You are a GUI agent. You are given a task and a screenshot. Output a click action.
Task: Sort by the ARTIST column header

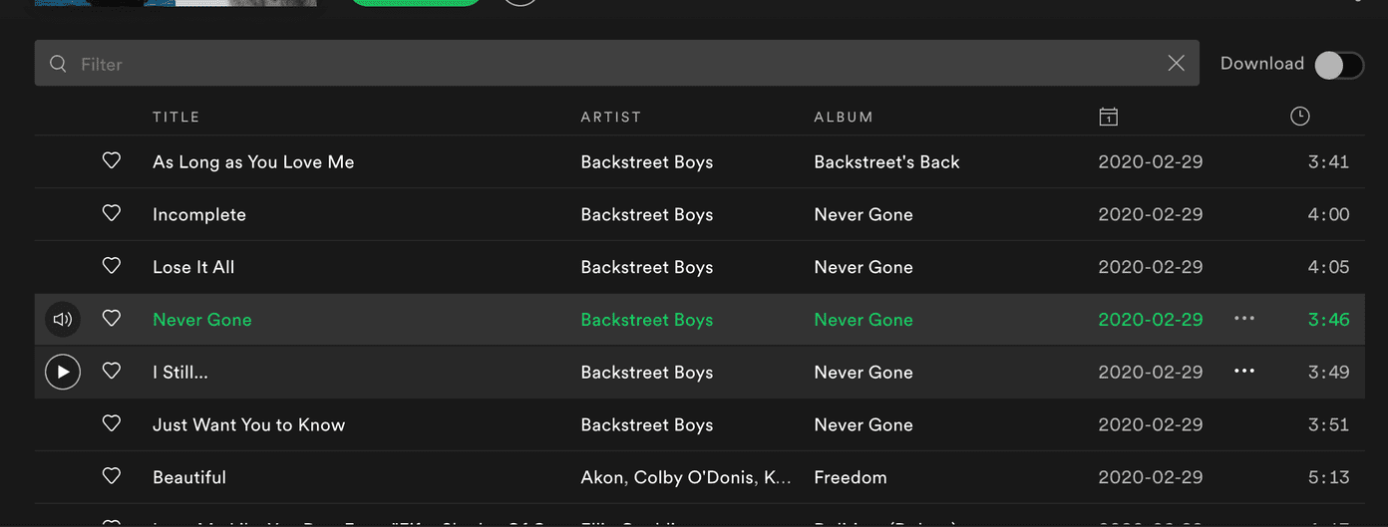click(x=611, y=117)
